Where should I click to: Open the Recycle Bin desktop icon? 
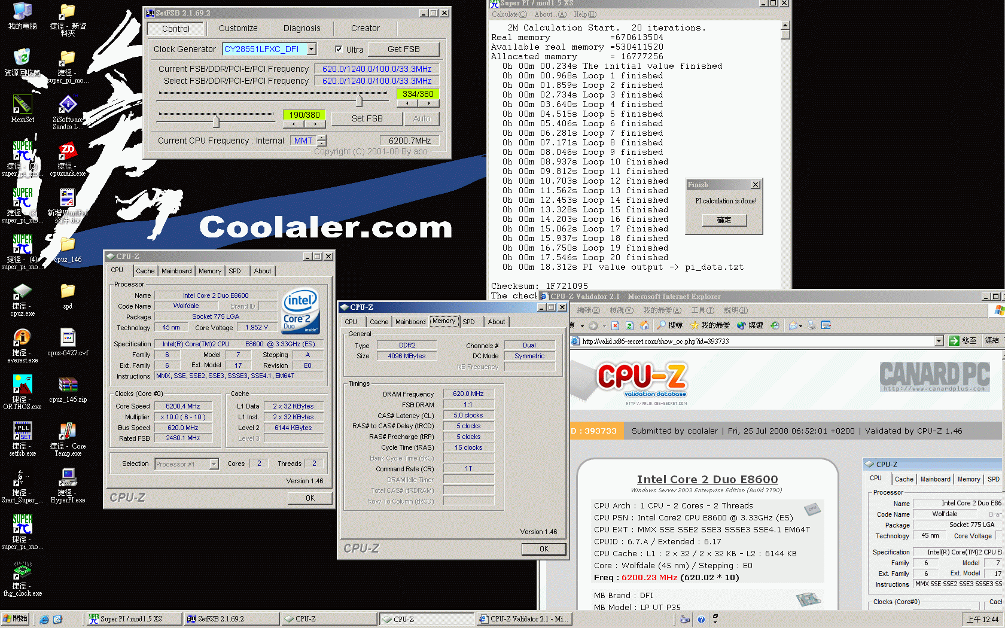pos(22,57)
